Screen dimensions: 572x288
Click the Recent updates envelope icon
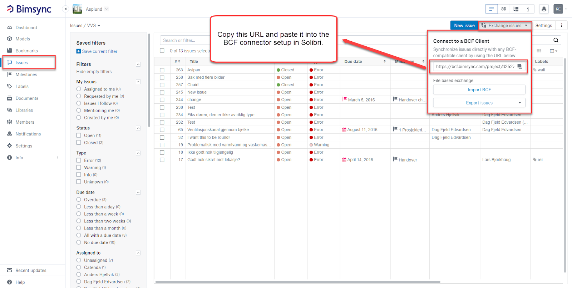click(10, 270)
